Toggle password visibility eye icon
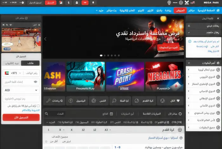This screenshot has width=222, height=149. (36, 82)
